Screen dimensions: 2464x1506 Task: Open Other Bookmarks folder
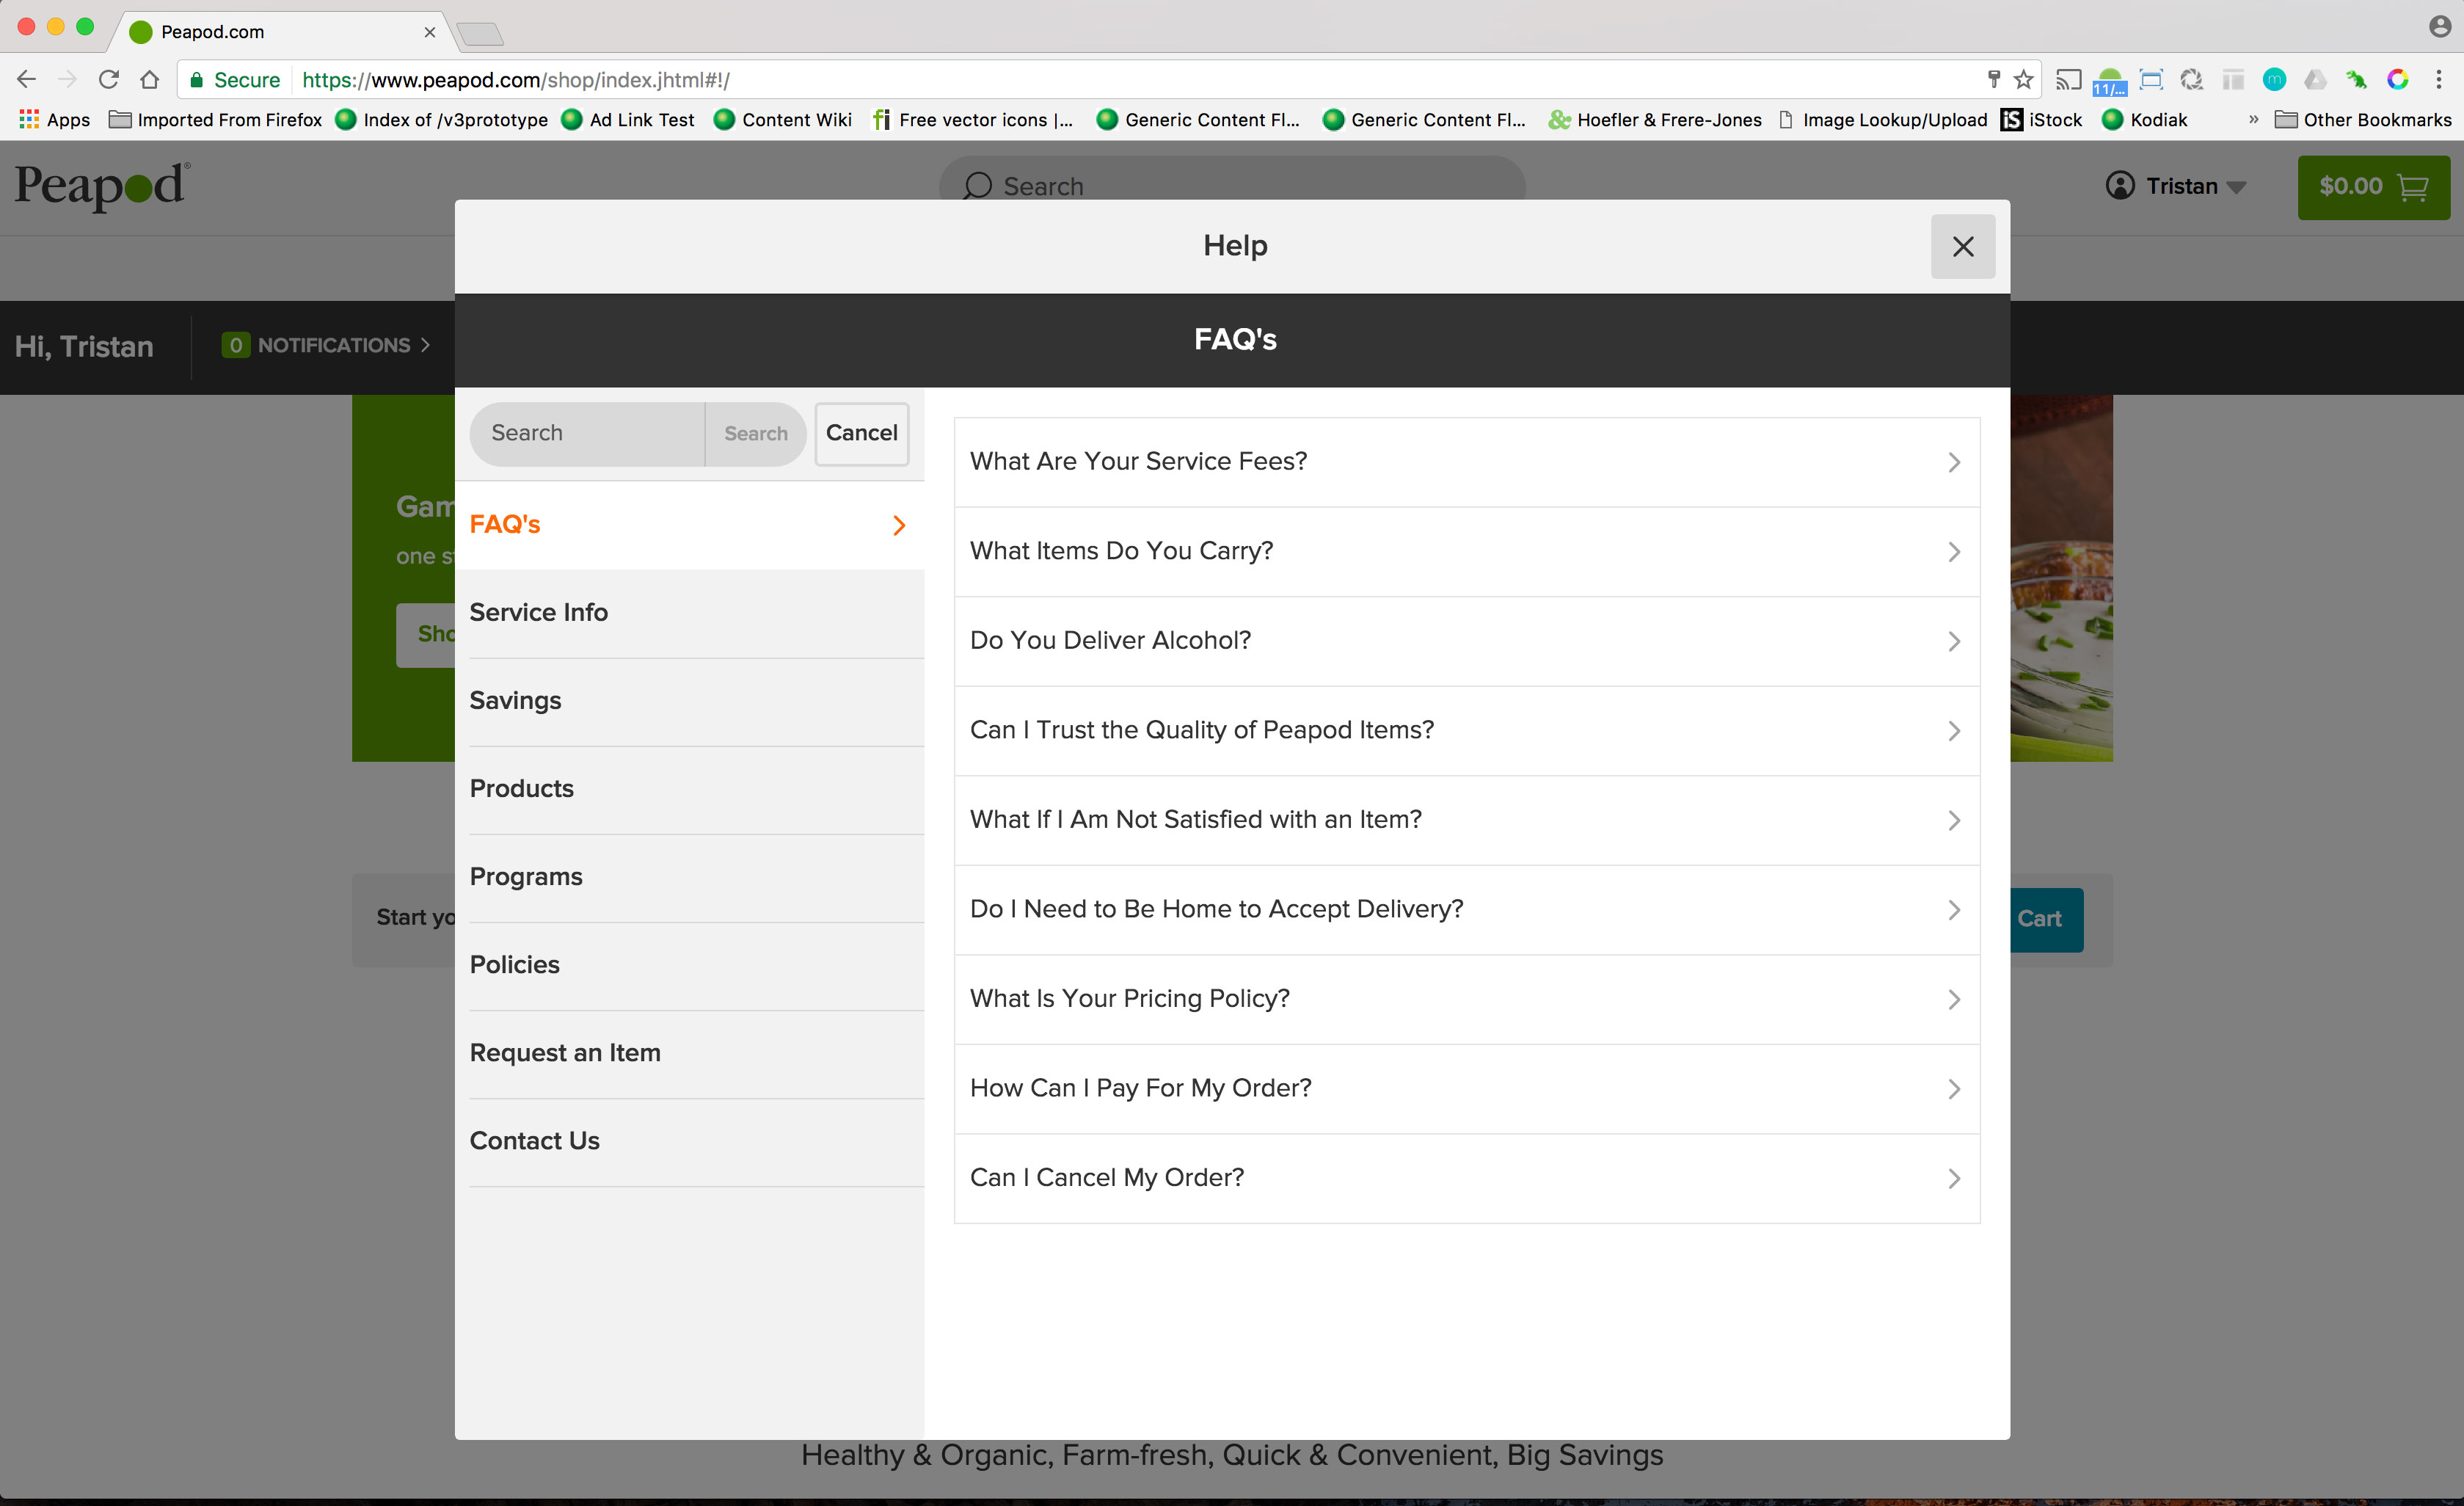pyautogui.click(x=2363, y=119)
